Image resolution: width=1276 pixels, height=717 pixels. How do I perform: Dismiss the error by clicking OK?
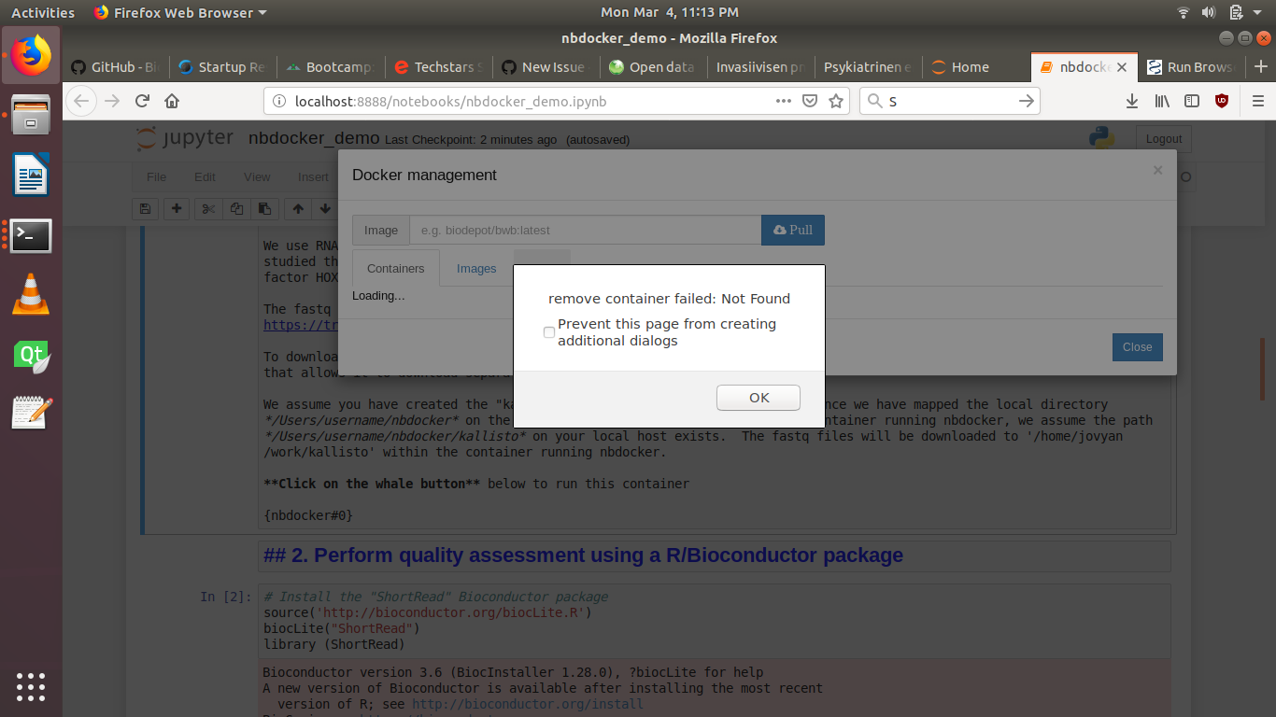[x=758, y=397]
